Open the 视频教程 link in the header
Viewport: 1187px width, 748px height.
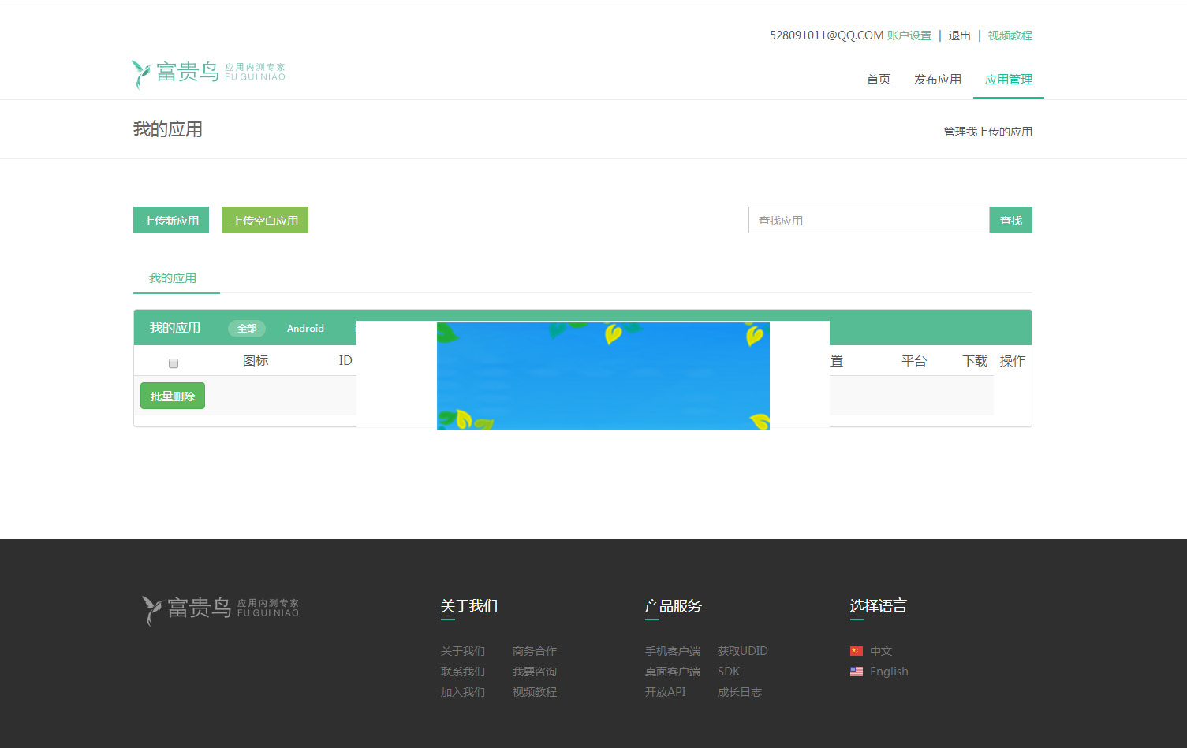coord(1010,35)
